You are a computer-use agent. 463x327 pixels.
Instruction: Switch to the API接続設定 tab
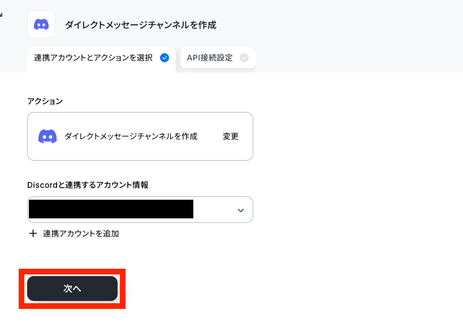click(218, 58)
